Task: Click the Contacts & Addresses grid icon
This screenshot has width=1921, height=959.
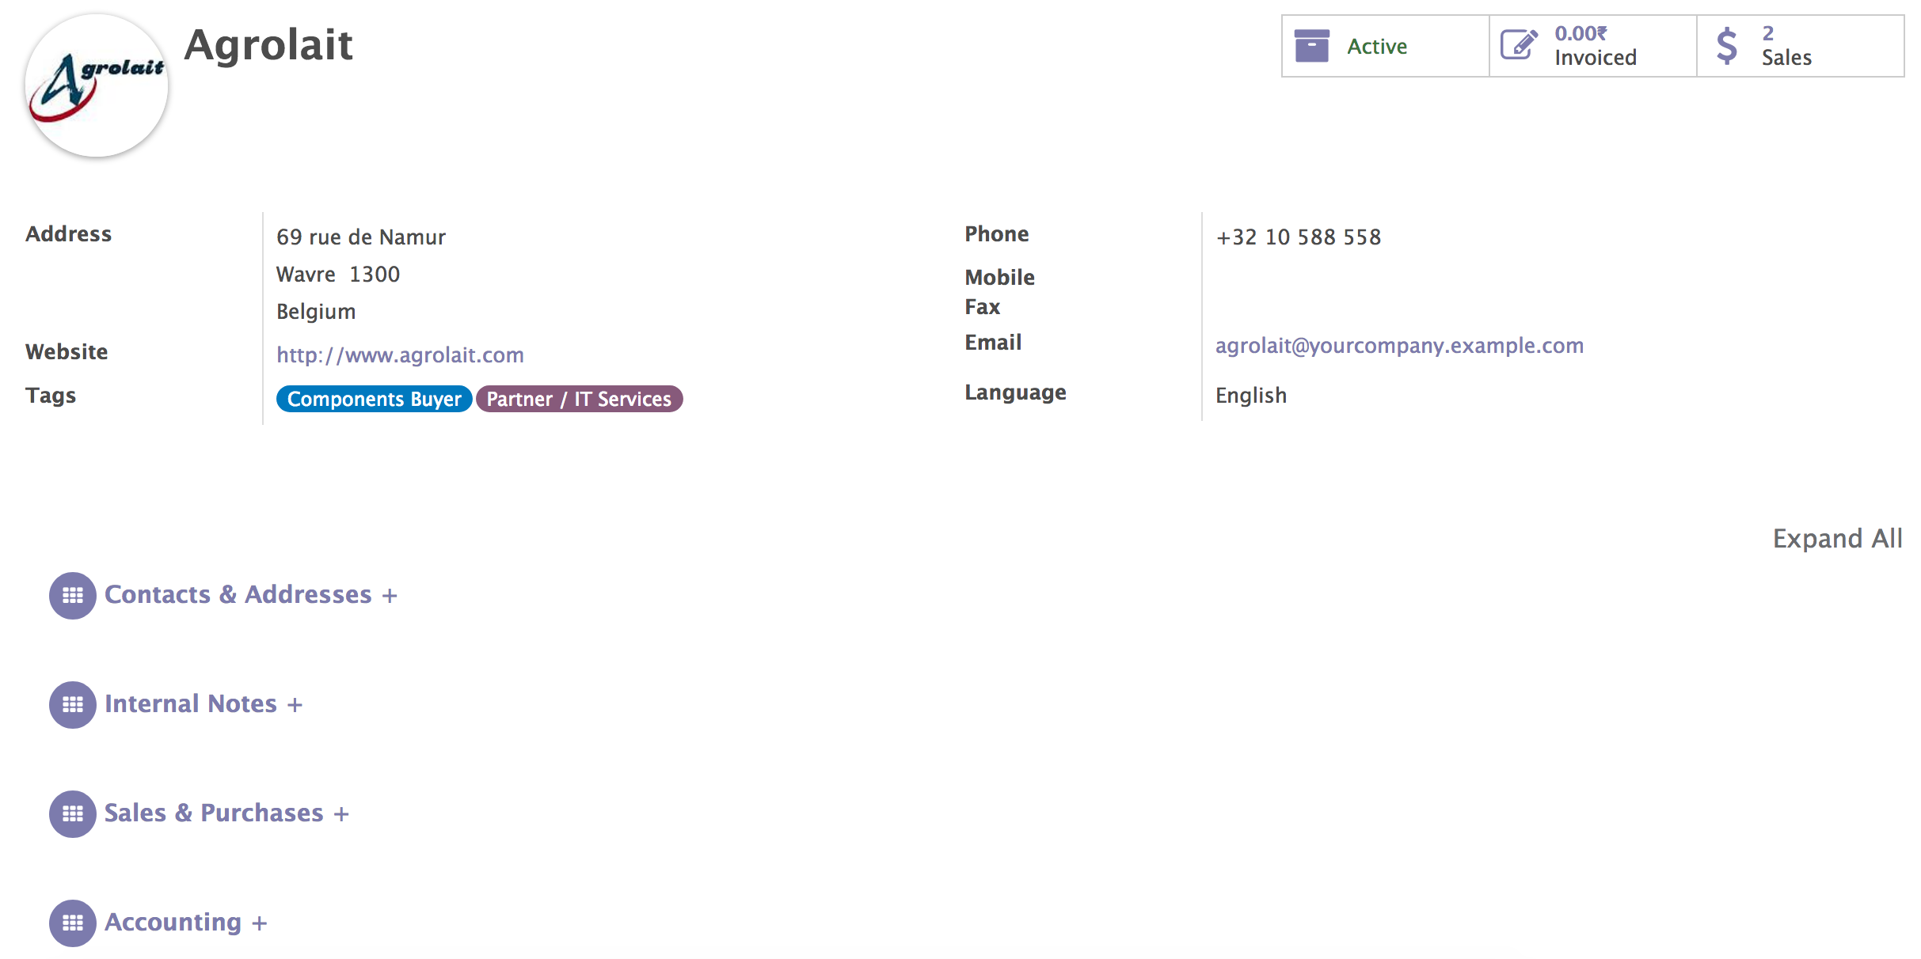Action: tap(73, 595)
